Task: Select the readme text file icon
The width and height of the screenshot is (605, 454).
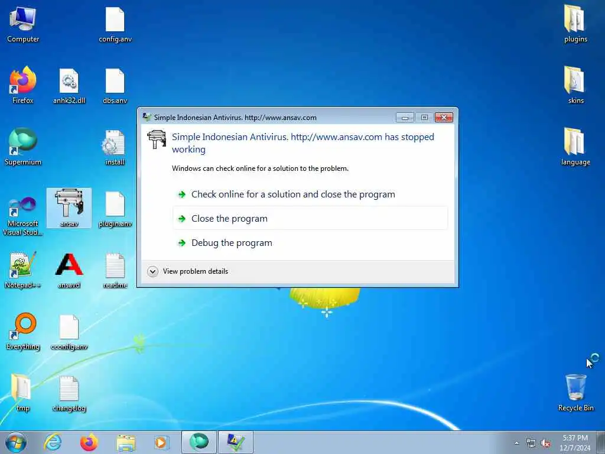Action: pos(115,270)
